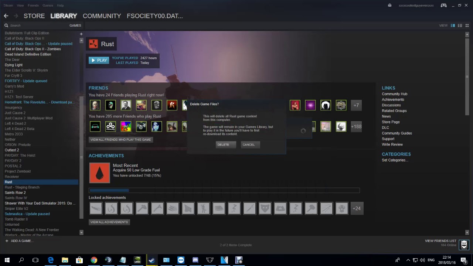
Task: Click the game list scroll down arrow
Action: pyautogui.click(x=81, y=232)
